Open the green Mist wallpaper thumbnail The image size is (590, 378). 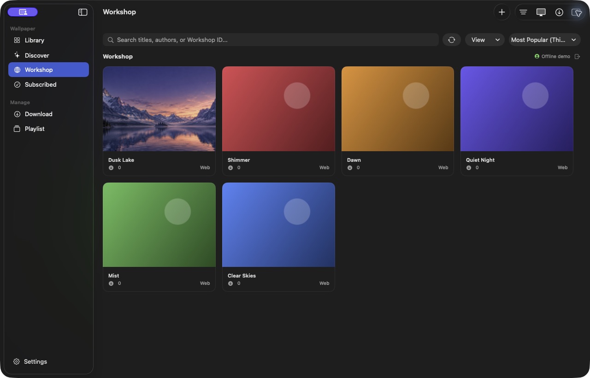point(159,224)
